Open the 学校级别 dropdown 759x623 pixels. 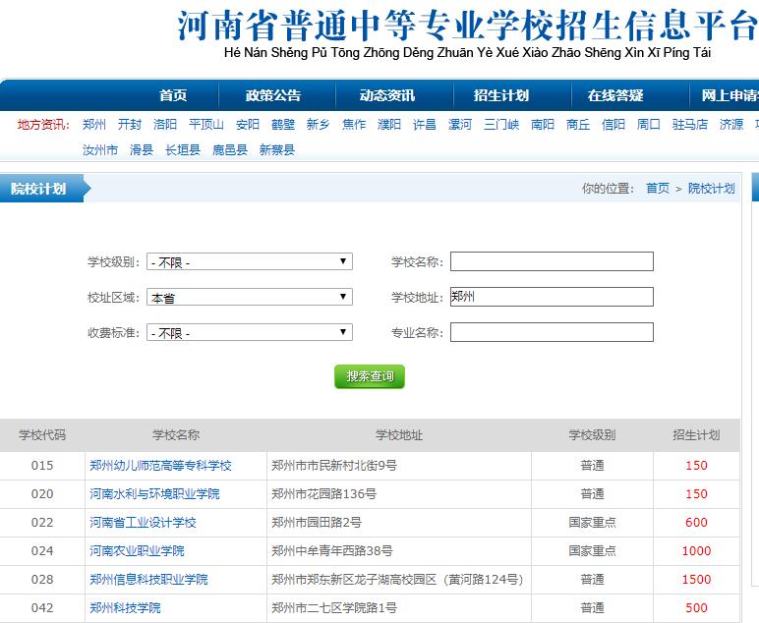click(249, 262)
